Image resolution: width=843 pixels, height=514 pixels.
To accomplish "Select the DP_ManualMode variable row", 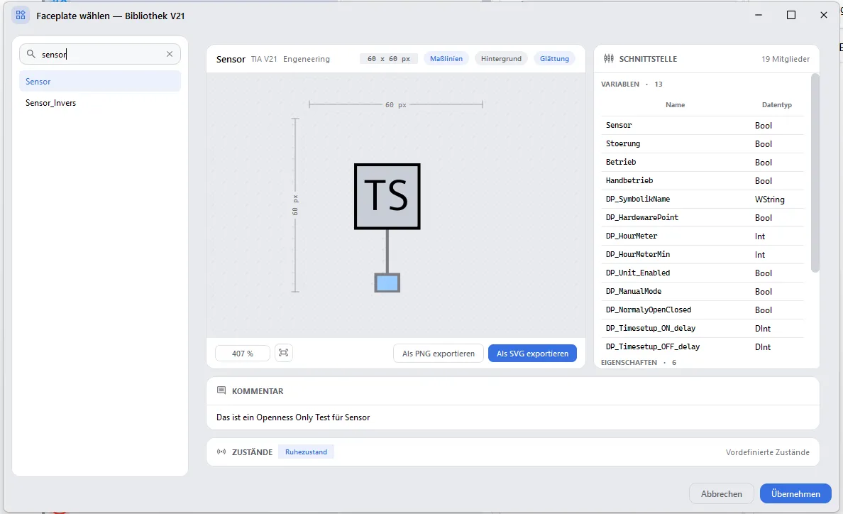I will click(x=702, y=291).
